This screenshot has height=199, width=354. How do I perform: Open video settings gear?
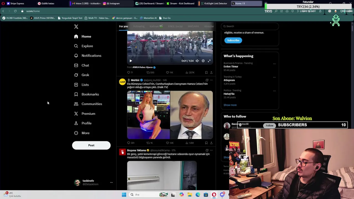pyautogui.click(x=203, y=61)
